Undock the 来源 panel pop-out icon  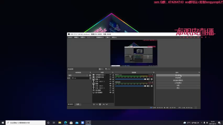coord(113,72)
